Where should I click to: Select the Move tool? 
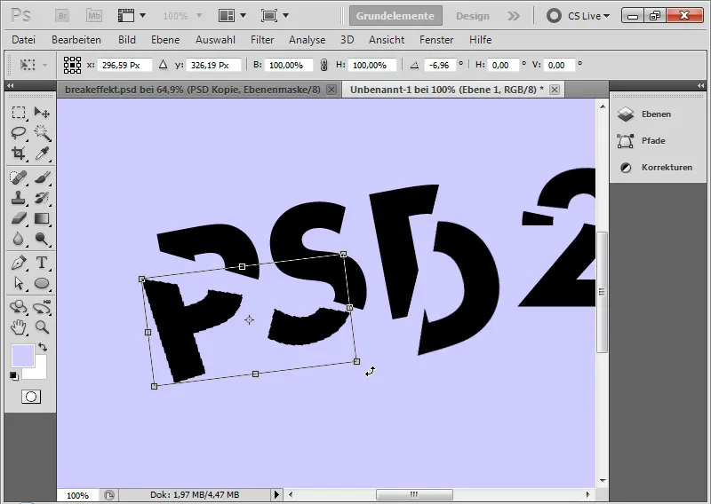pos(42,113)
